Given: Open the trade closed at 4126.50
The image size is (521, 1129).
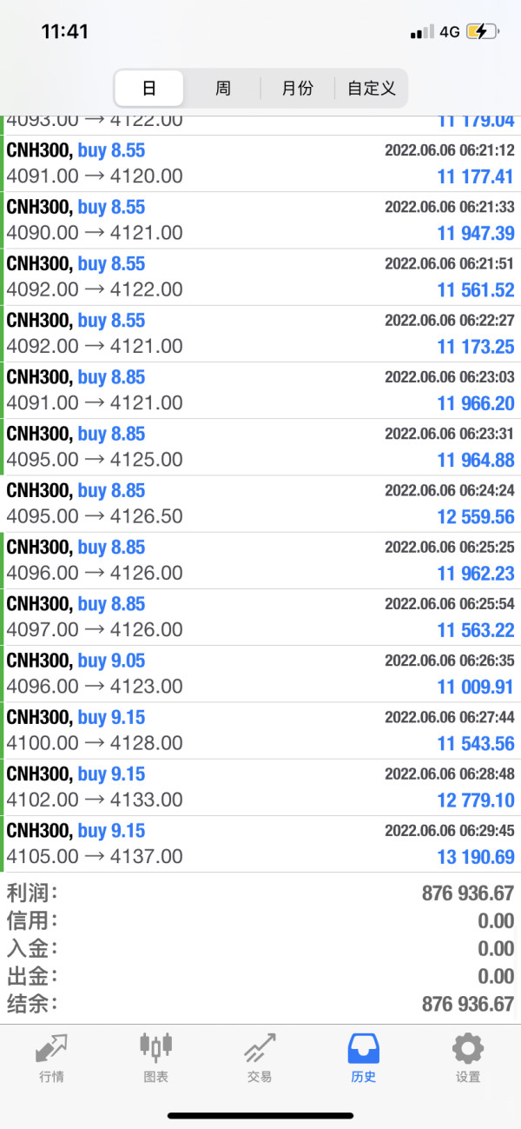Looking at the screenshot, I should click(x=260, y=504).
